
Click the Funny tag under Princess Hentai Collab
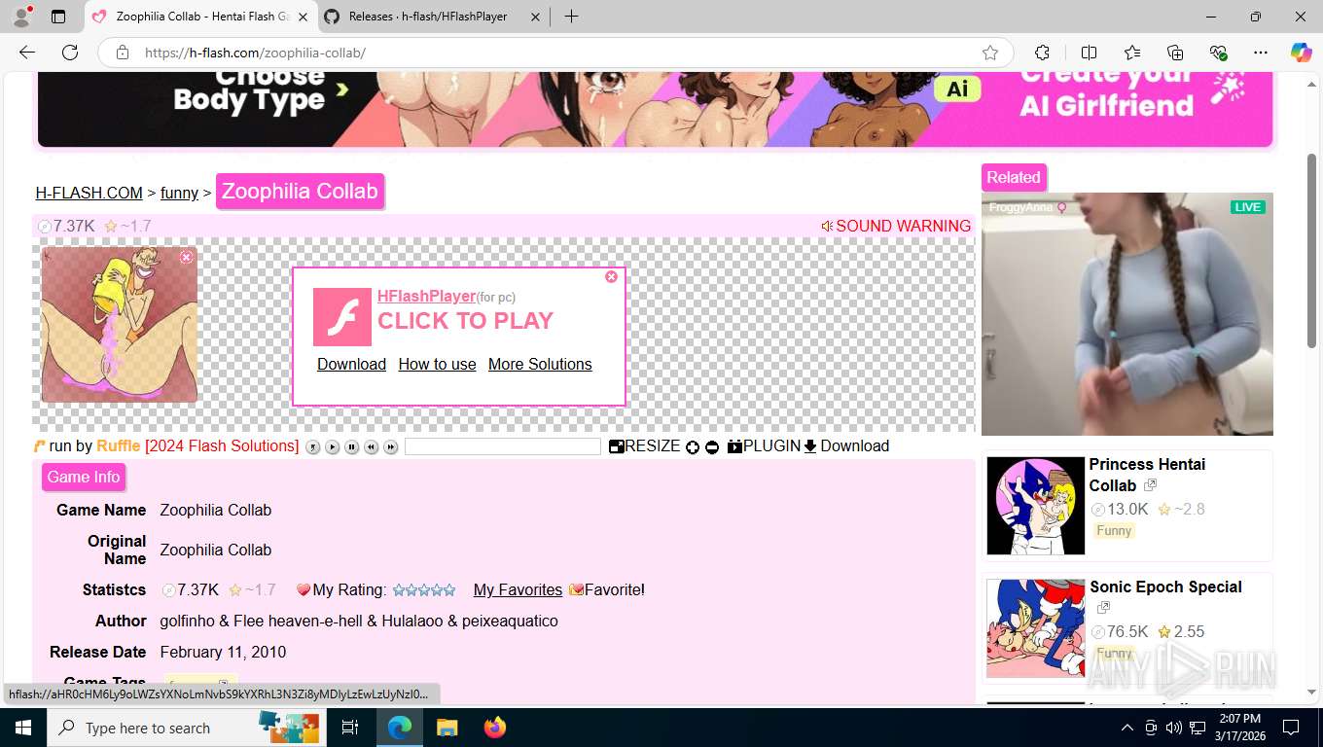[x=1114, y=530]
